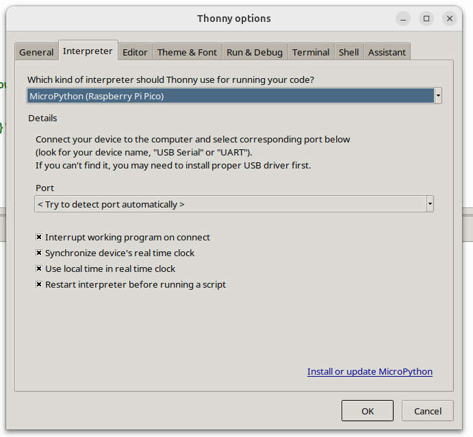The width and height of the screenshot is (473, 437).
Task: Switch to the General tab
Action: click(36, 52)
